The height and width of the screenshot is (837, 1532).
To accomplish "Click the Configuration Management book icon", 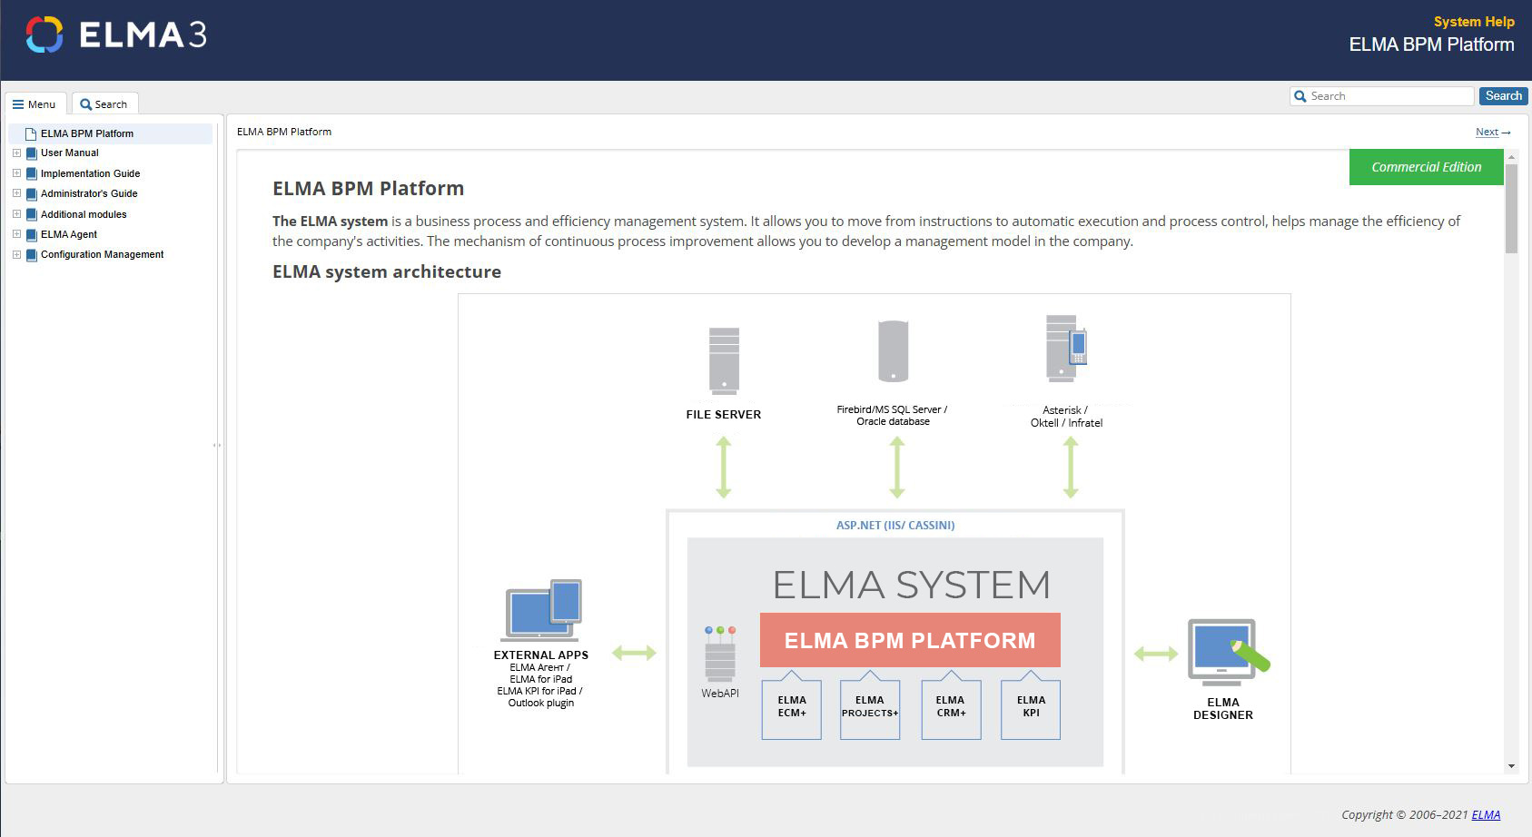I will (32, 254).
